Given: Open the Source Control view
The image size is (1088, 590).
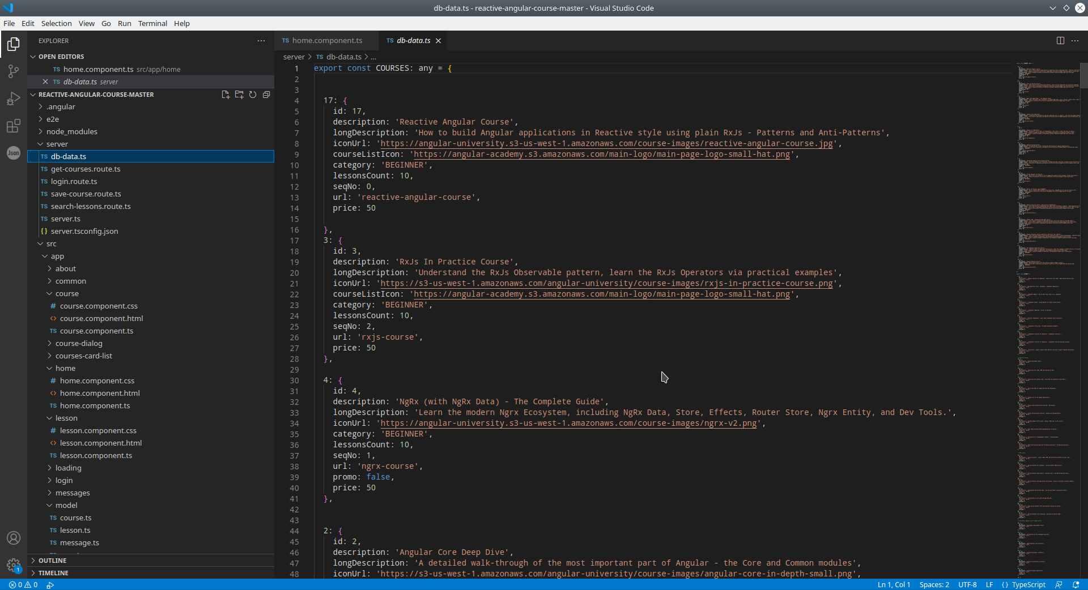Looking at the screenshot, I should 14,71.
